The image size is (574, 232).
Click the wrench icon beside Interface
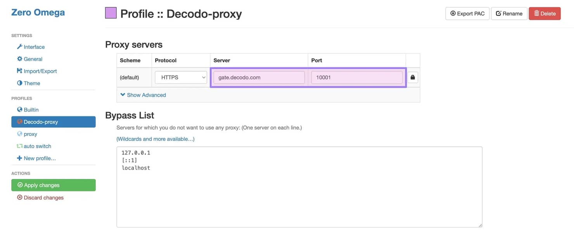pyautogui.click(x=19, y=47)
